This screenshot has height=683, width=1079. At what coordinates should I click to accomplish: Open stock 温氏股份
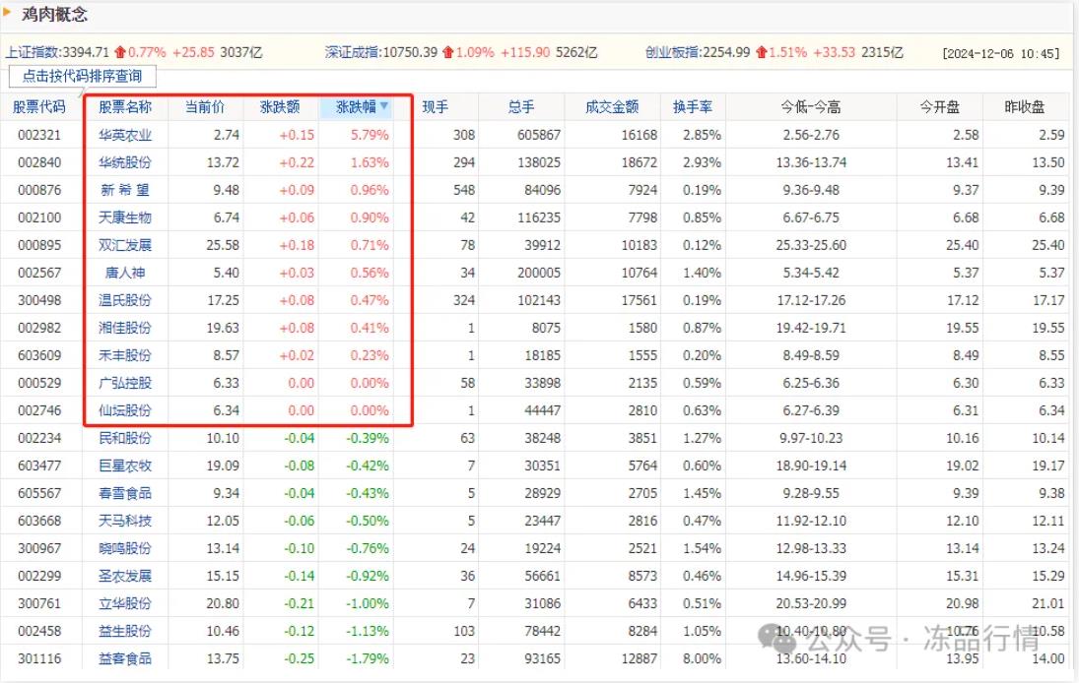click(124, 300)
